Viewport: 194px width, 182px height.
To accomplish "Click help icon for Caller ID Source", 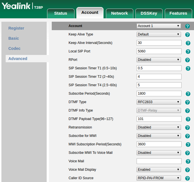I will click(x=187, y=178).
